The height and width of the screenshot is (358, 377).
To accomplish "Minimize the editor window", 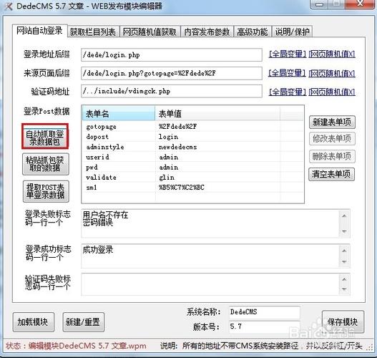I will pos(320,4).
